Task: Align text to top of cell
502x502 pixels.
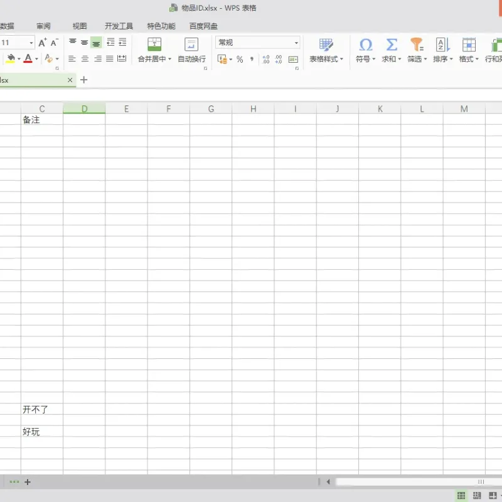Action: (x=73, y=42)
